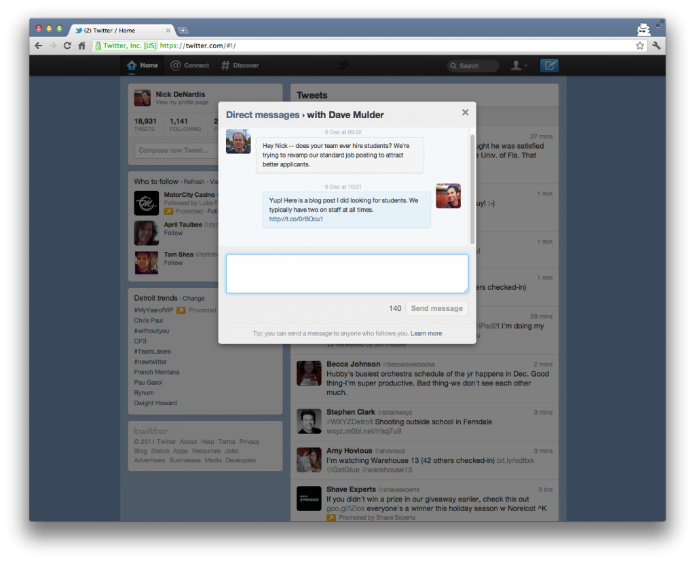Change the Detroit trends location
Screen dimensions: 695x562
pyautogui.click(x=193, y=298)
